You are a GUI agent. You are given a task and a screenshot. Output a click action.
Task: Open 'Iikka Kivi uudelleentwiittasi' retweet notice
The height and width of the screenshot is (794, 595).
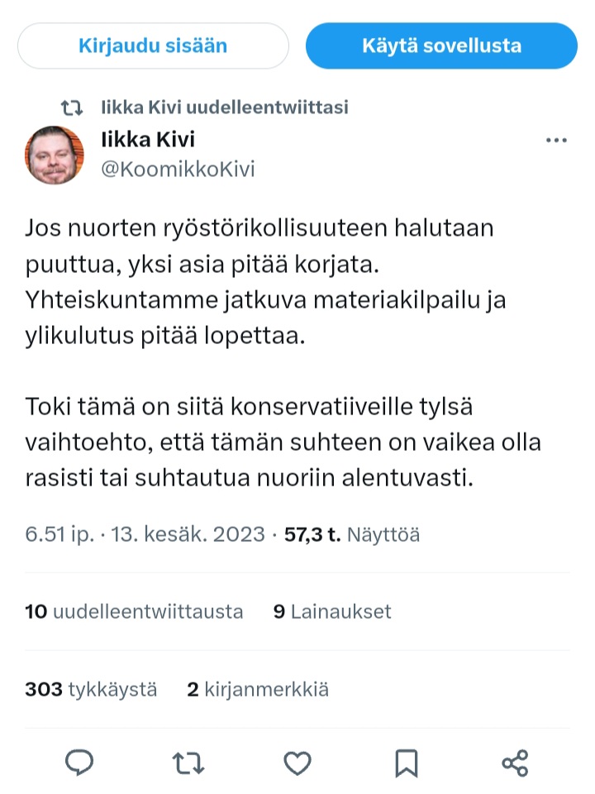click(224, 108)
